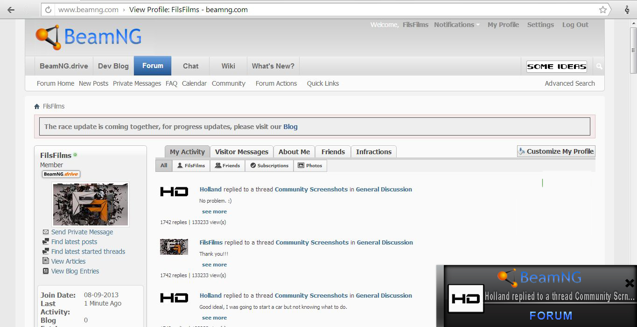Click HD avatar in notification popup
Viewport: 637px width, 327px height.
click(466, 299)
